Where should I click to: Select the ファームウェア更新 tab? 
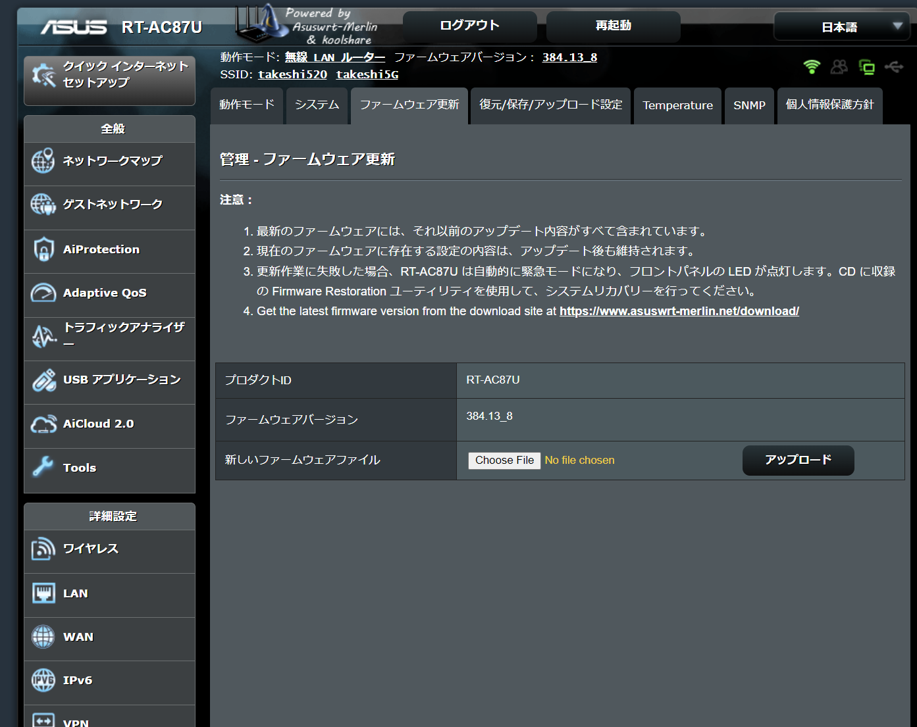[409, 105]
